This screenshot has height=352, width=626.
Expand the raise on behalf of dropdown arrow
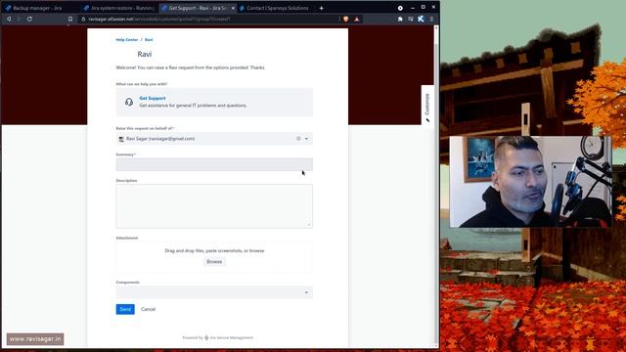(306, 139)
